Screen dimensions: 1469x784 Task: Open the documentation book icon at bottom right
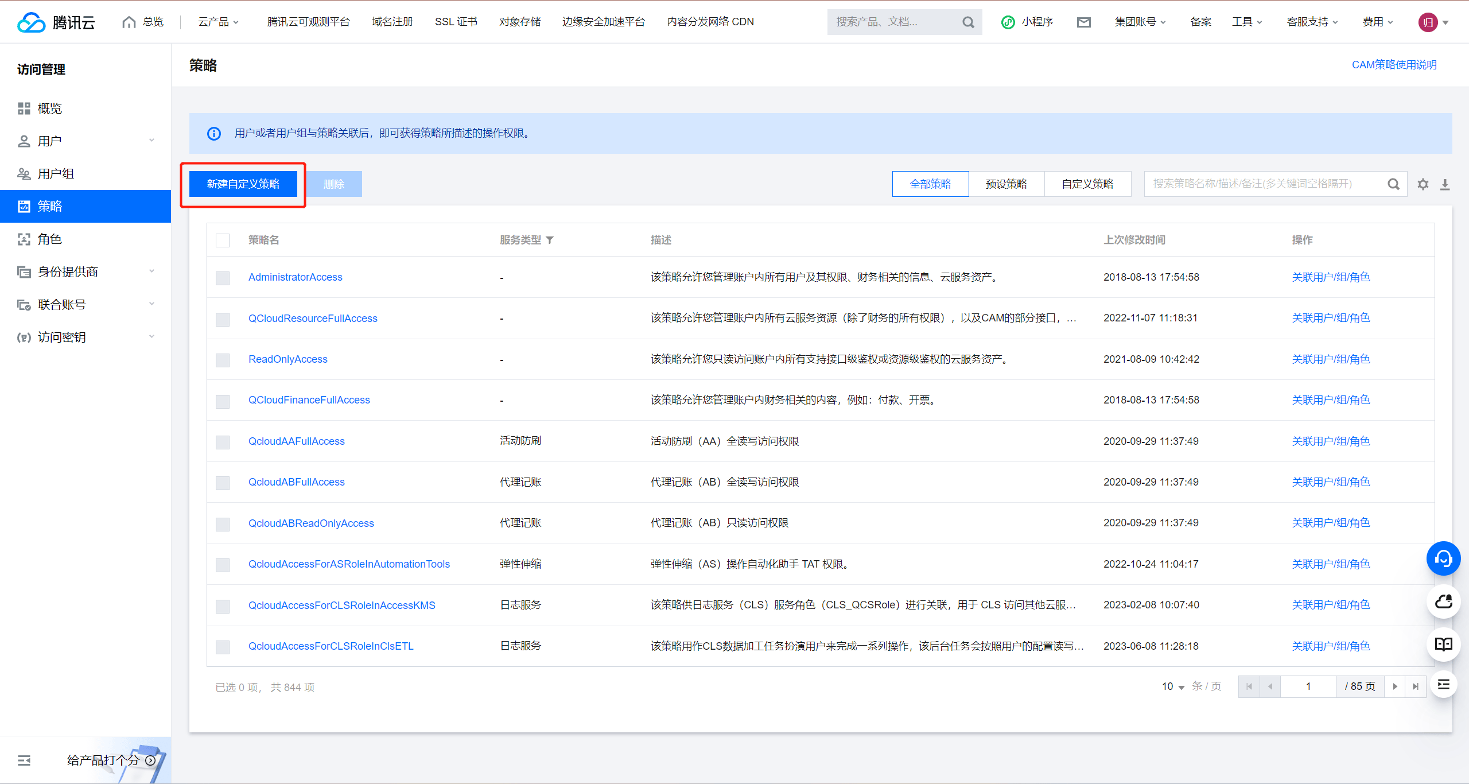[x=1443, y=645]
